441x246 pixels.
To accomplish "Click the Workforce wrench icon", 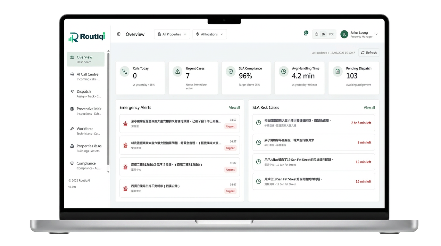I will tap(72, 129).
